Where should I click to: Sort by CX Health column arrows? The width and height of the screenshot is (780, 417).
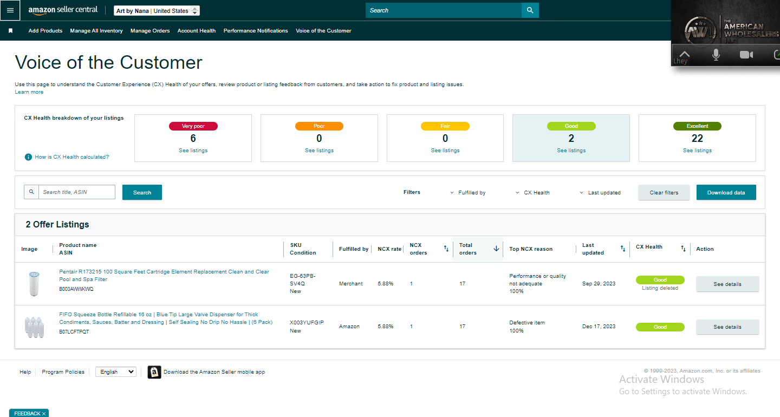tap(684, 249)
